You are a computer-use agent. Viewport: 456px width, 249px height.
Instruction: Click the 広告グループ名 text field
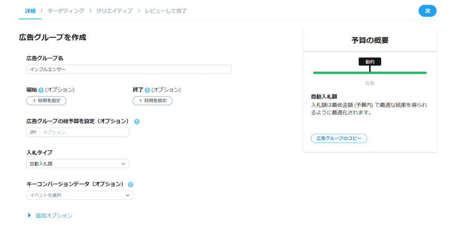129,69
